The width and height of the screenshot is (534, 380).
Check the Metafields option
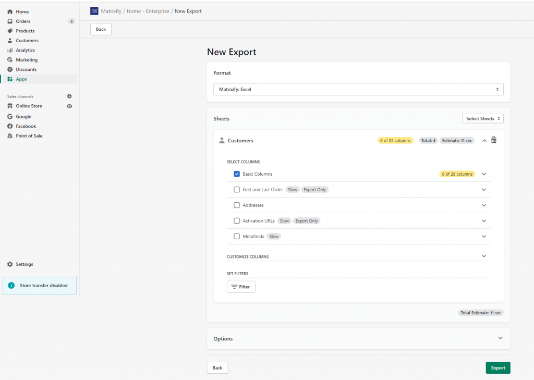[237, 236]
